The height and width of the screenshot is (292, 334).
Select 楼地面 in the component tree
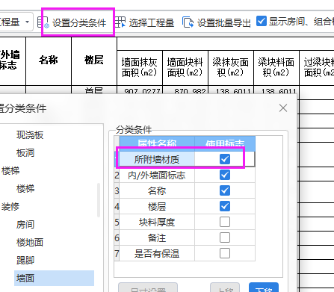click(x=30, y=243)
